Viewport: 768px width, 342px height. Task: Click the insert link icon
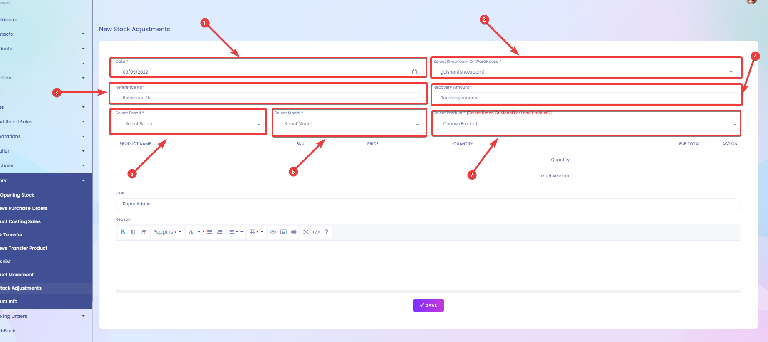point(273,232)
